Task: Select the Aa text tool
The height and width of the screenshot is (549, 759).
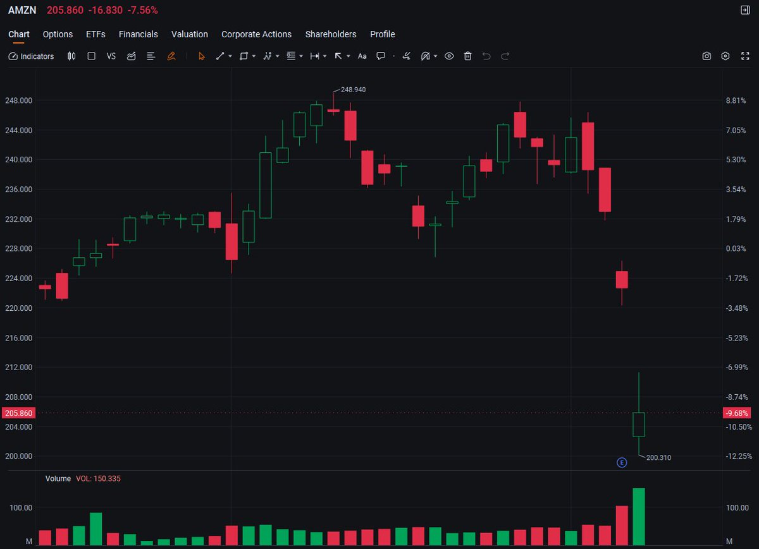Action: [362, 56]
